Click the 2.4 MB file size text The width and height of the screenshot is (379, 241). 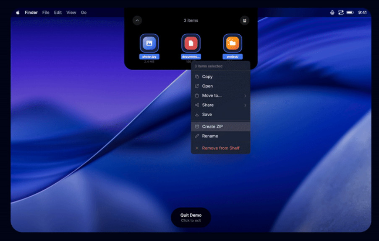click(149, 62)
